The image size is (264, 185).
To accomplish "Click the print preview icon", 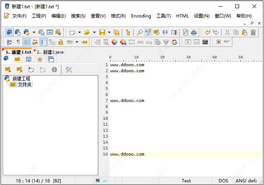I will tap(185, 32).
